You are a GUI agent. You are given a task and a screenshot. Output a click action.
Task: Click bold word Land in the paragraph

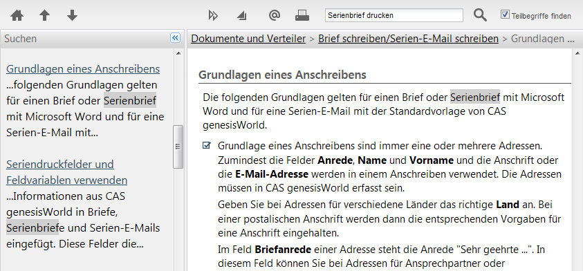pyautogui.click(x=508, y=205)
